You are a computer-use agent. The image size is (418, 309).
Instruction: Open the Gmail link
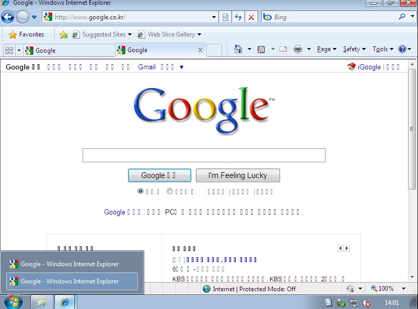point(147,67)
